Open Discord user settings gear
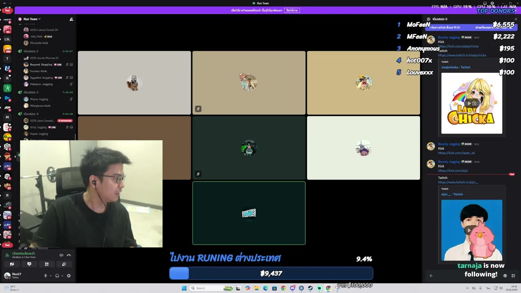 coord(69,276)
